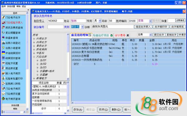Click the empty 就诊编号 input field

55,27
